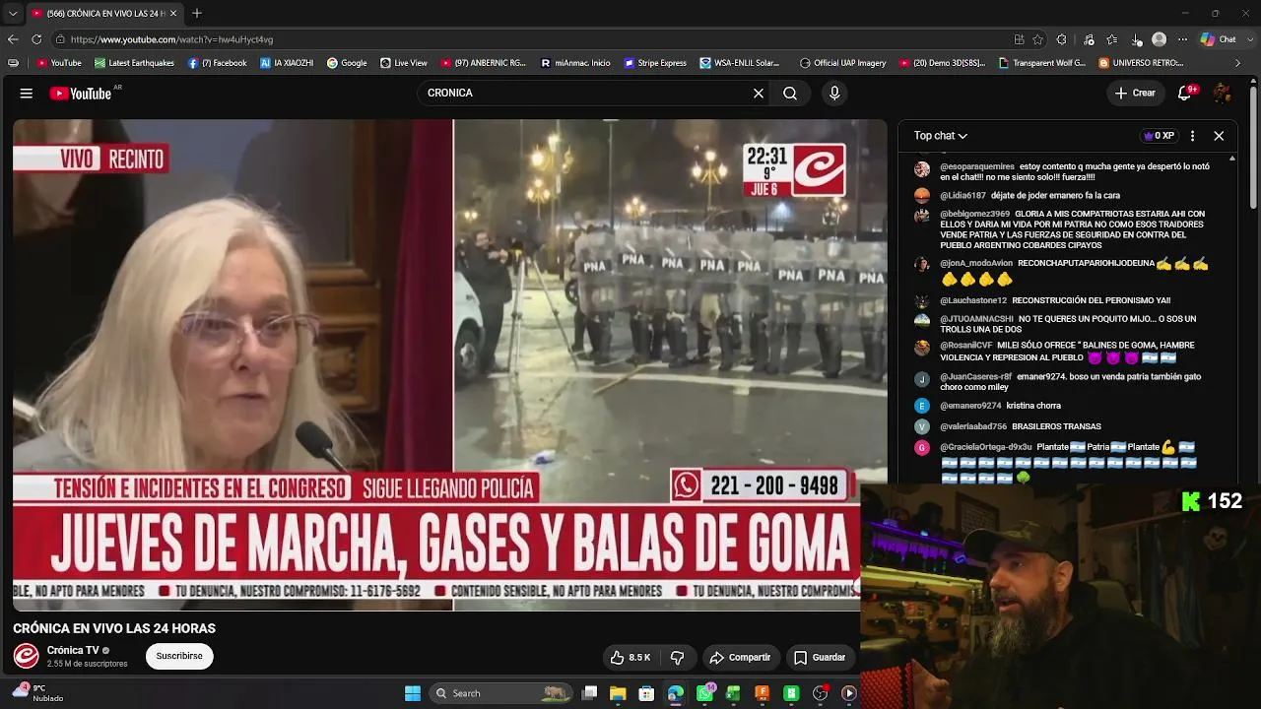Open the account avatar menu
Screen dimensions: 1261x709
point(1223,94)
